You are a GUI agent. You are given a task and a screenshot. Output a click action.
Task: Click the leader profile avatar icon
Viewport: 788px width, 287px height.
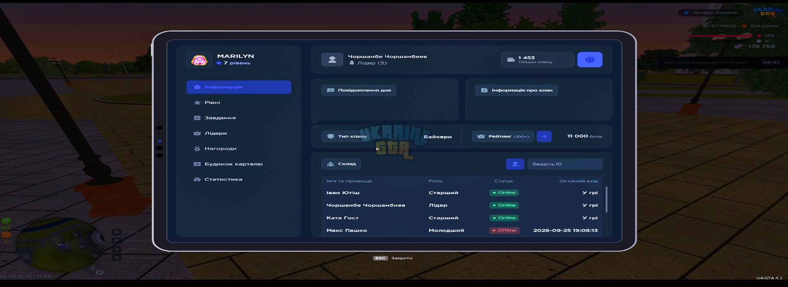(332, 60)
